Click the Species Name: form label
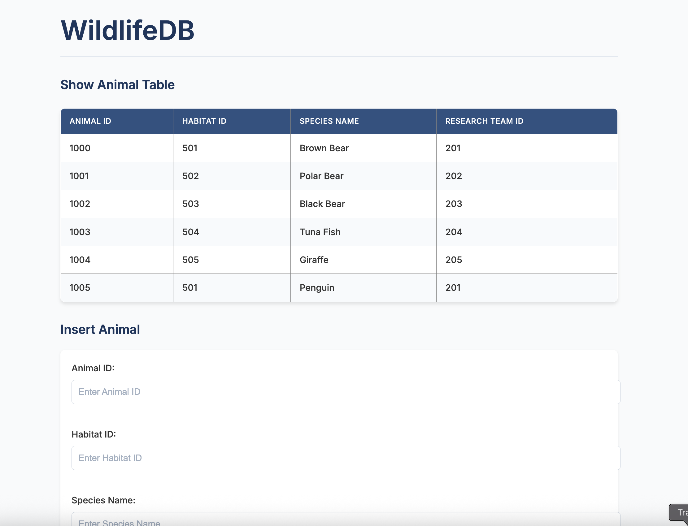The height and width of the screenshot is (526, 688). click(103, 500)
